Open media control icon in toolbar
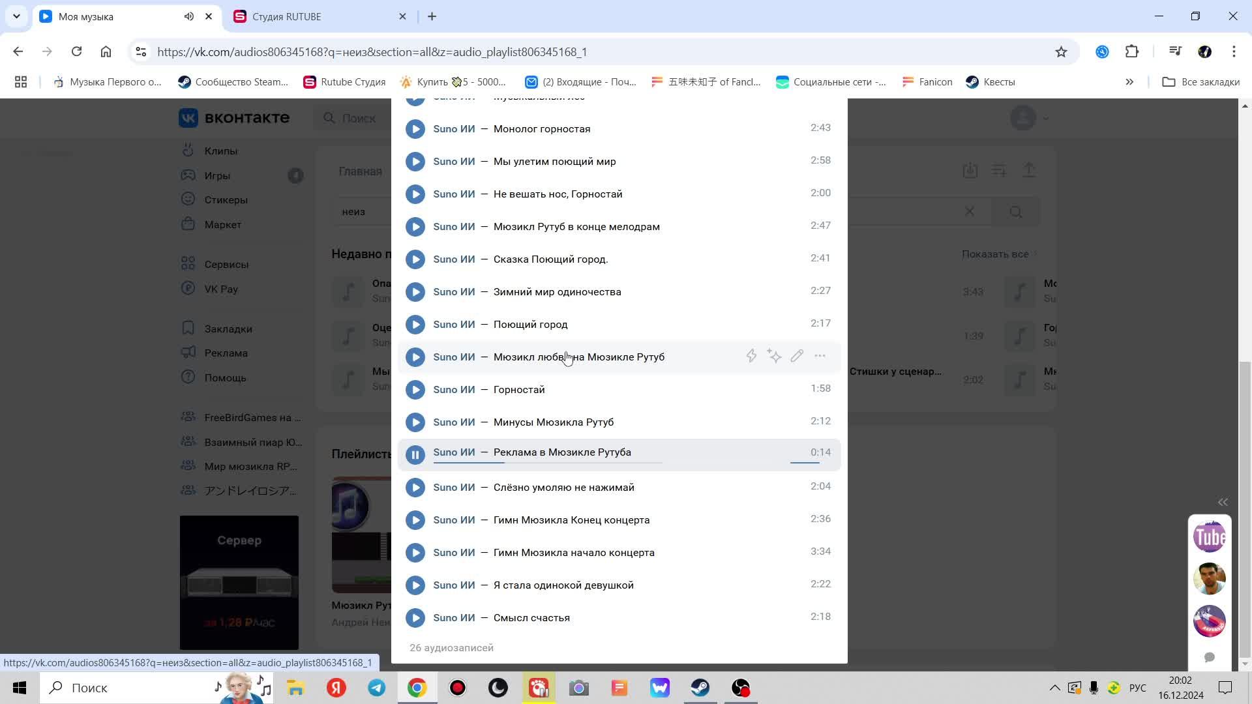The image size is (1252, 704). click(x=1175, y=51)
